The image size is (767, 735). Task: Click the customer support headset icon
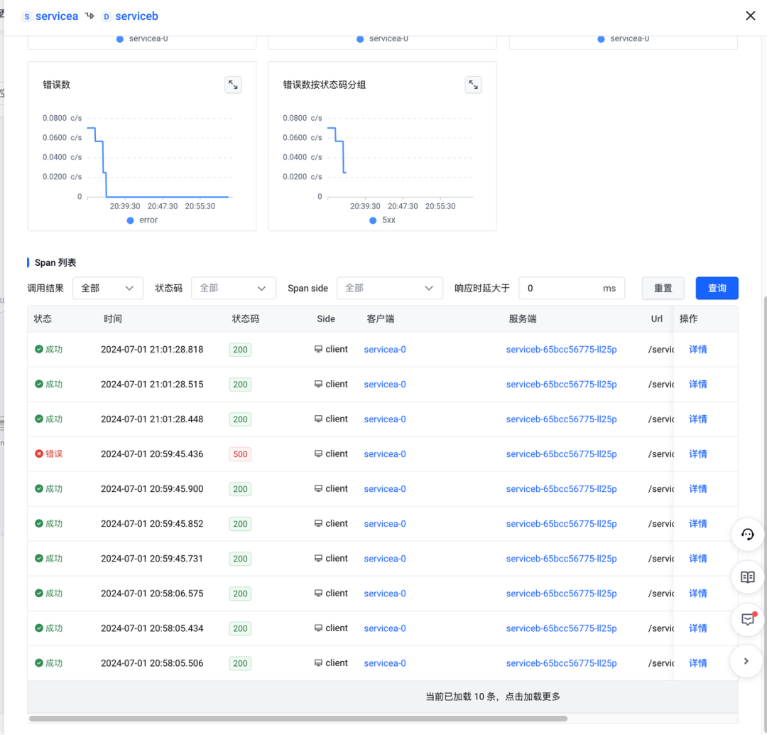point(747,535)
